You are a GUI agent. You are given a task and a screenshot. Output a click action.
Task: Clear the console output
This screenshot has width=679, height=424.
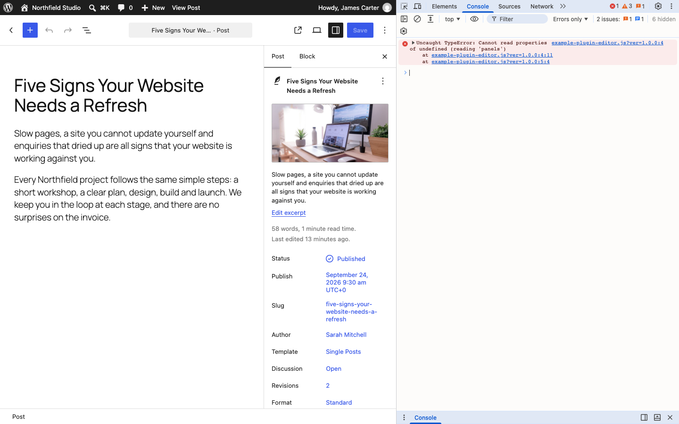coord(417,19)
